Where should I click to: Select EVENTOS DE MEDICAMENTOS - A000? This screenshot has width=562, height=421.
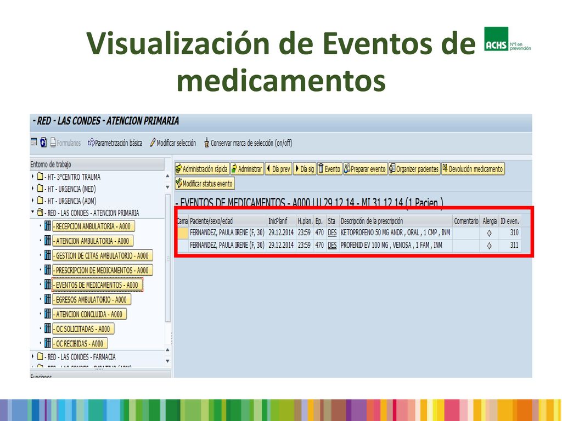point(98,285)
